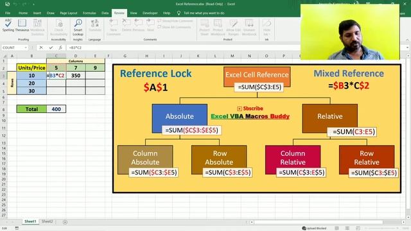Open Smart Lookup
Viewport: 411px width, 231px height.
pos(78,27)
